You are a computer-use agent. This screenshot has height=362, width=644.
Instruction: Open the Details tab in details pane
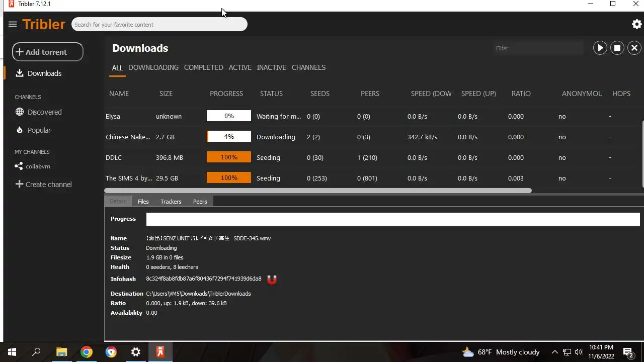point(118,201)
